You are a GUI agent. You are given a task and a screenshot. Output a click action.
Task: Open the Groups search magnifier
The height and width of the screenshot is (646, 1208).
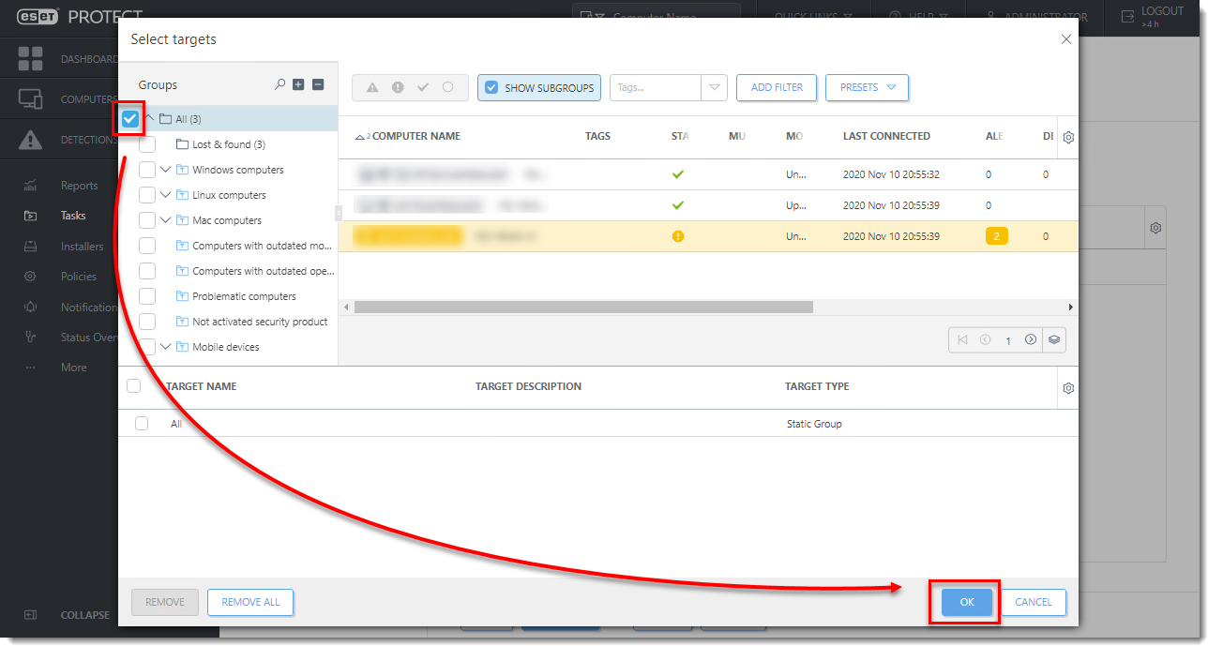click(x=279, y=84)
